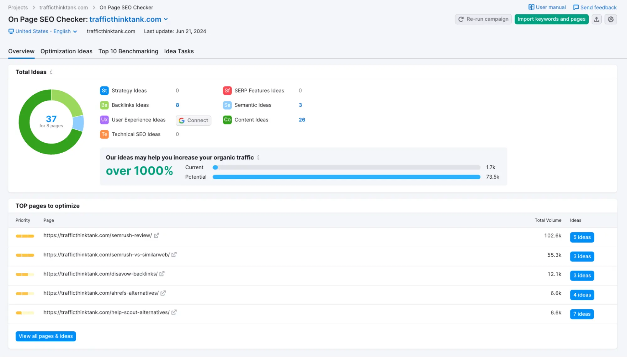Open the export/share icon near Import keywords
This screenshot has height=357, width=627.
coord(597,19)
